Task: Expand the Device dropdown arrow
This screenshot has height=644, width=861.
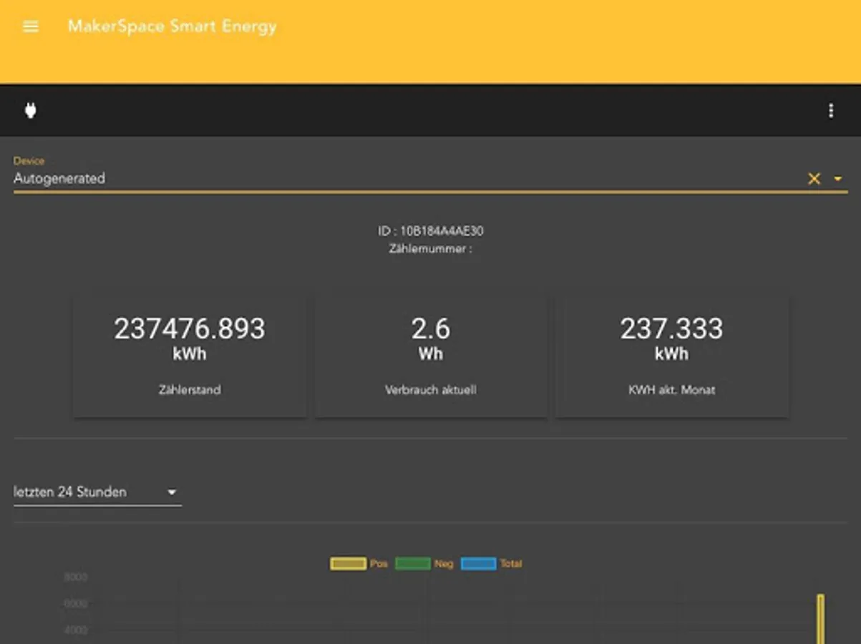Action: (x=837, y=179)
